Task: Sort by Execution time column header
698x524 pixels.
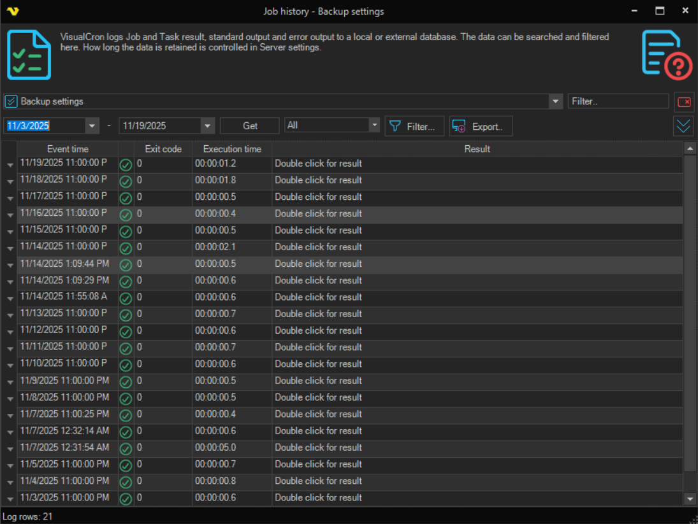Action: pyautogui.click(x=232, y=149)
